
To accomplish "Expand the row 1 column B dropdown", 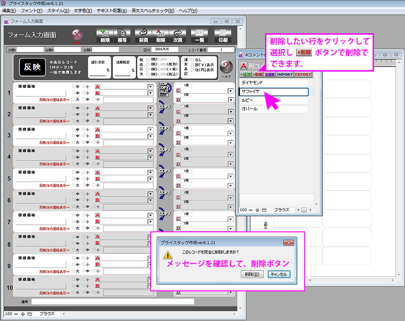I will click(150, 93).
